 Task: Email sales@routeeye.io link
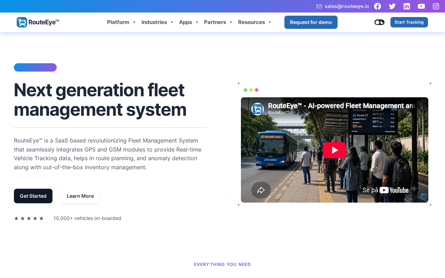pos(347,6)
